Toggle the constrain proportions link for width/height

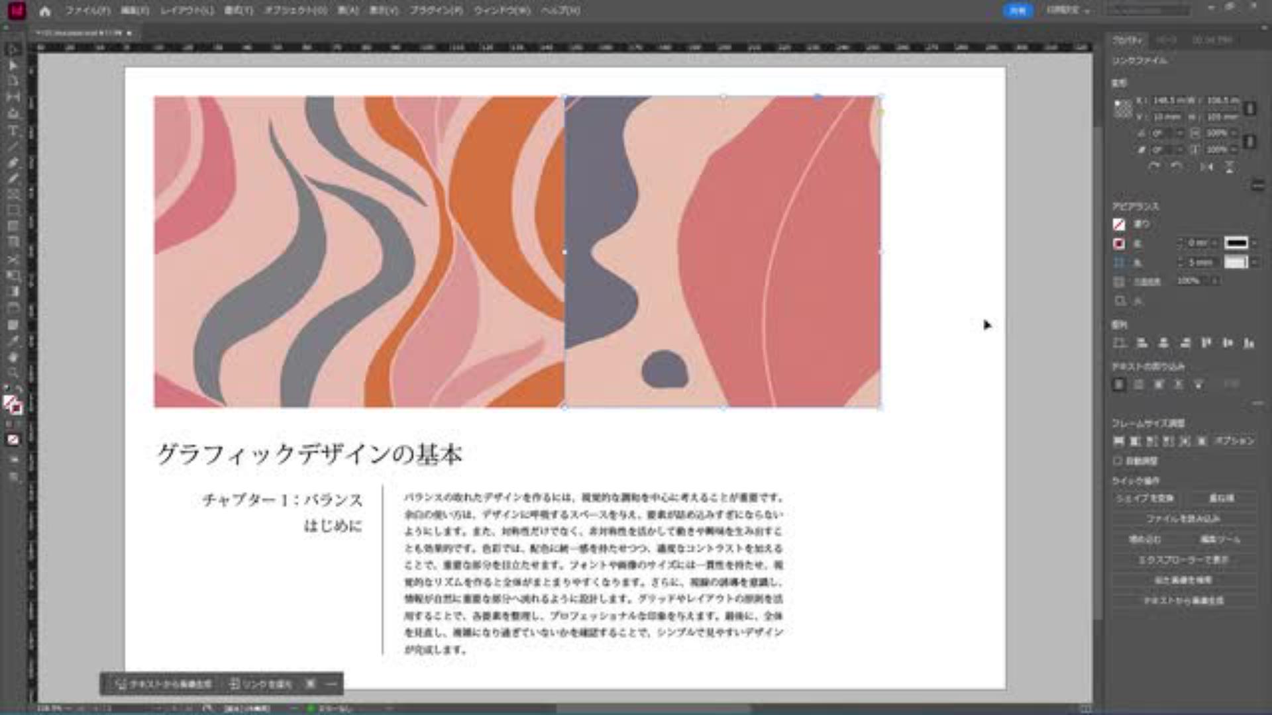pyautogui.click(x=1250, y=109)
